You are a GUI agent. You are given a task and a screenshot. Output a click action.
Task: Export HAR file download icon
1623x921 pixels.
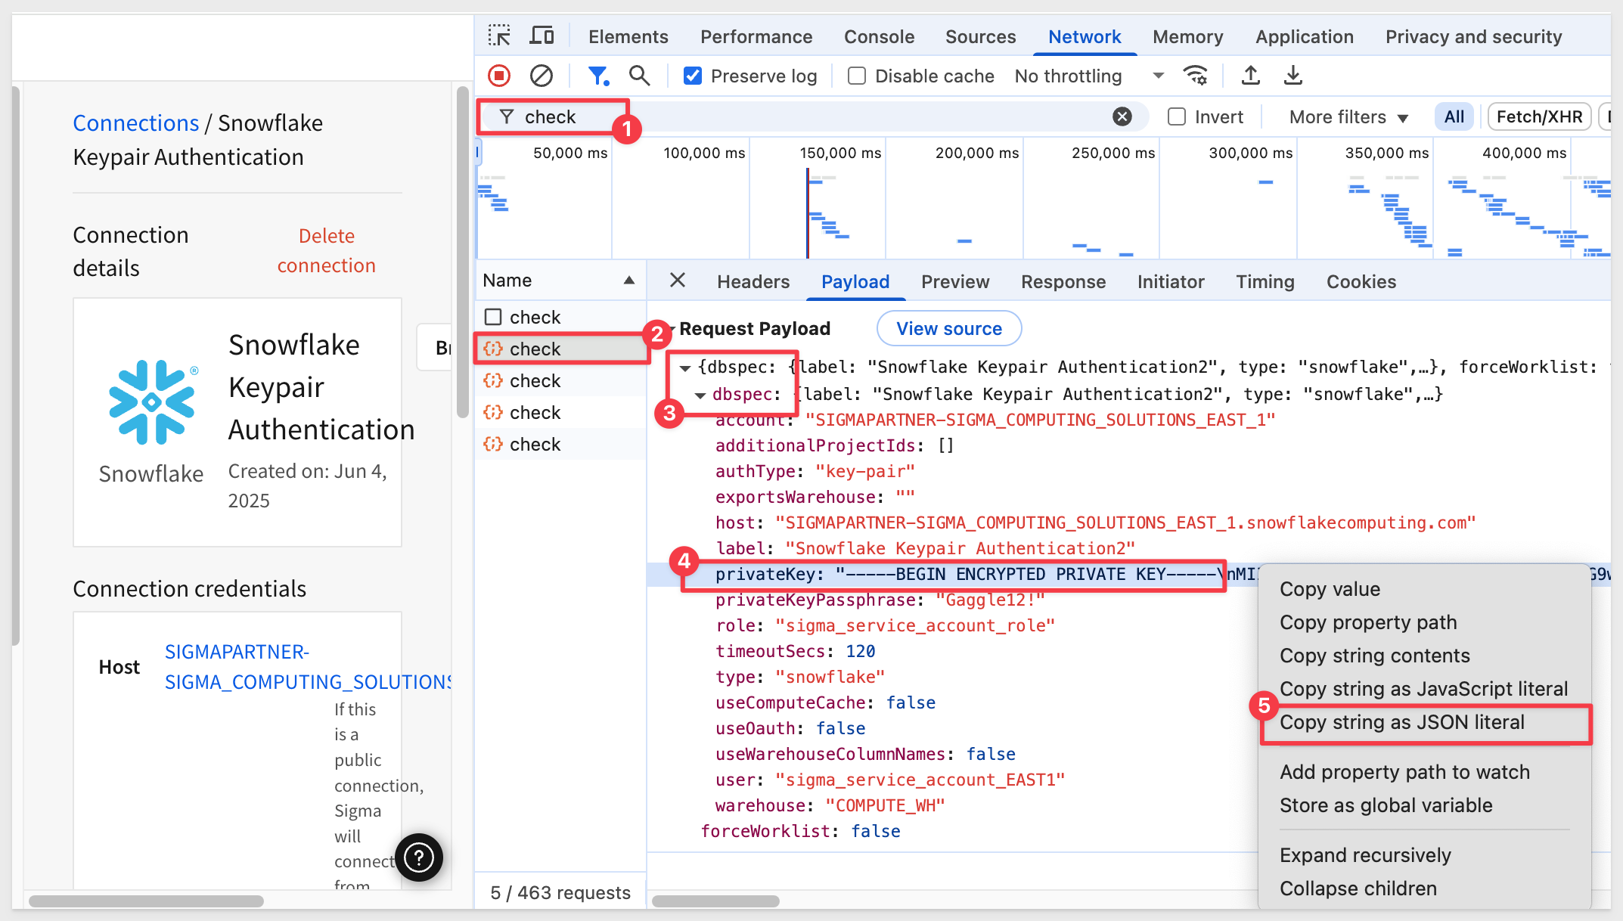pyautogui.click(x=1293, y=76)
